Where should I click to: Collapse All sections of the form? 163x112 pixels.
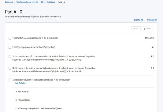click(x=152, y=20)
